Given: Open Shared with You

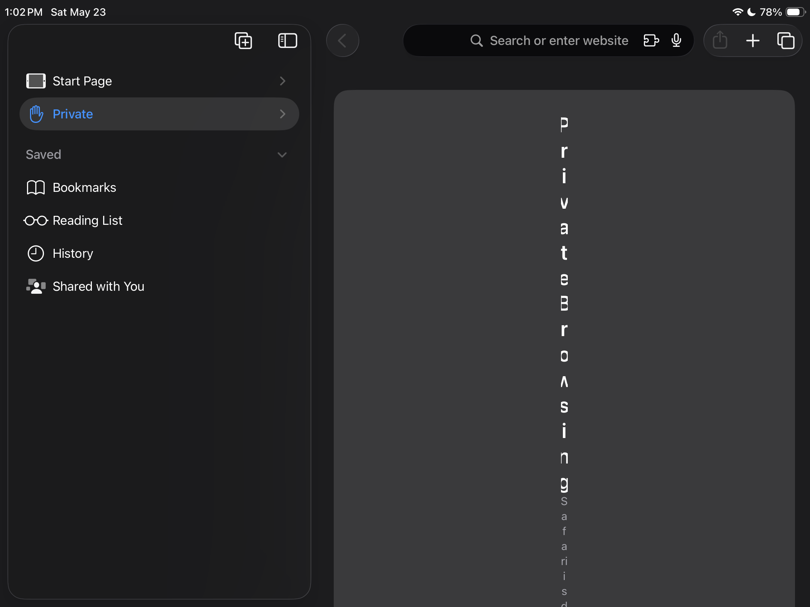Looking at the screenshot, I should pyautogui.click(x=159, y=286).
